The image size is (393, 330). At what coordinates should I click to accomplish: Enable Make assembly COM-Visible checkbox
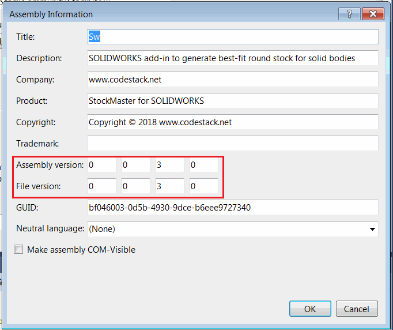19,250
